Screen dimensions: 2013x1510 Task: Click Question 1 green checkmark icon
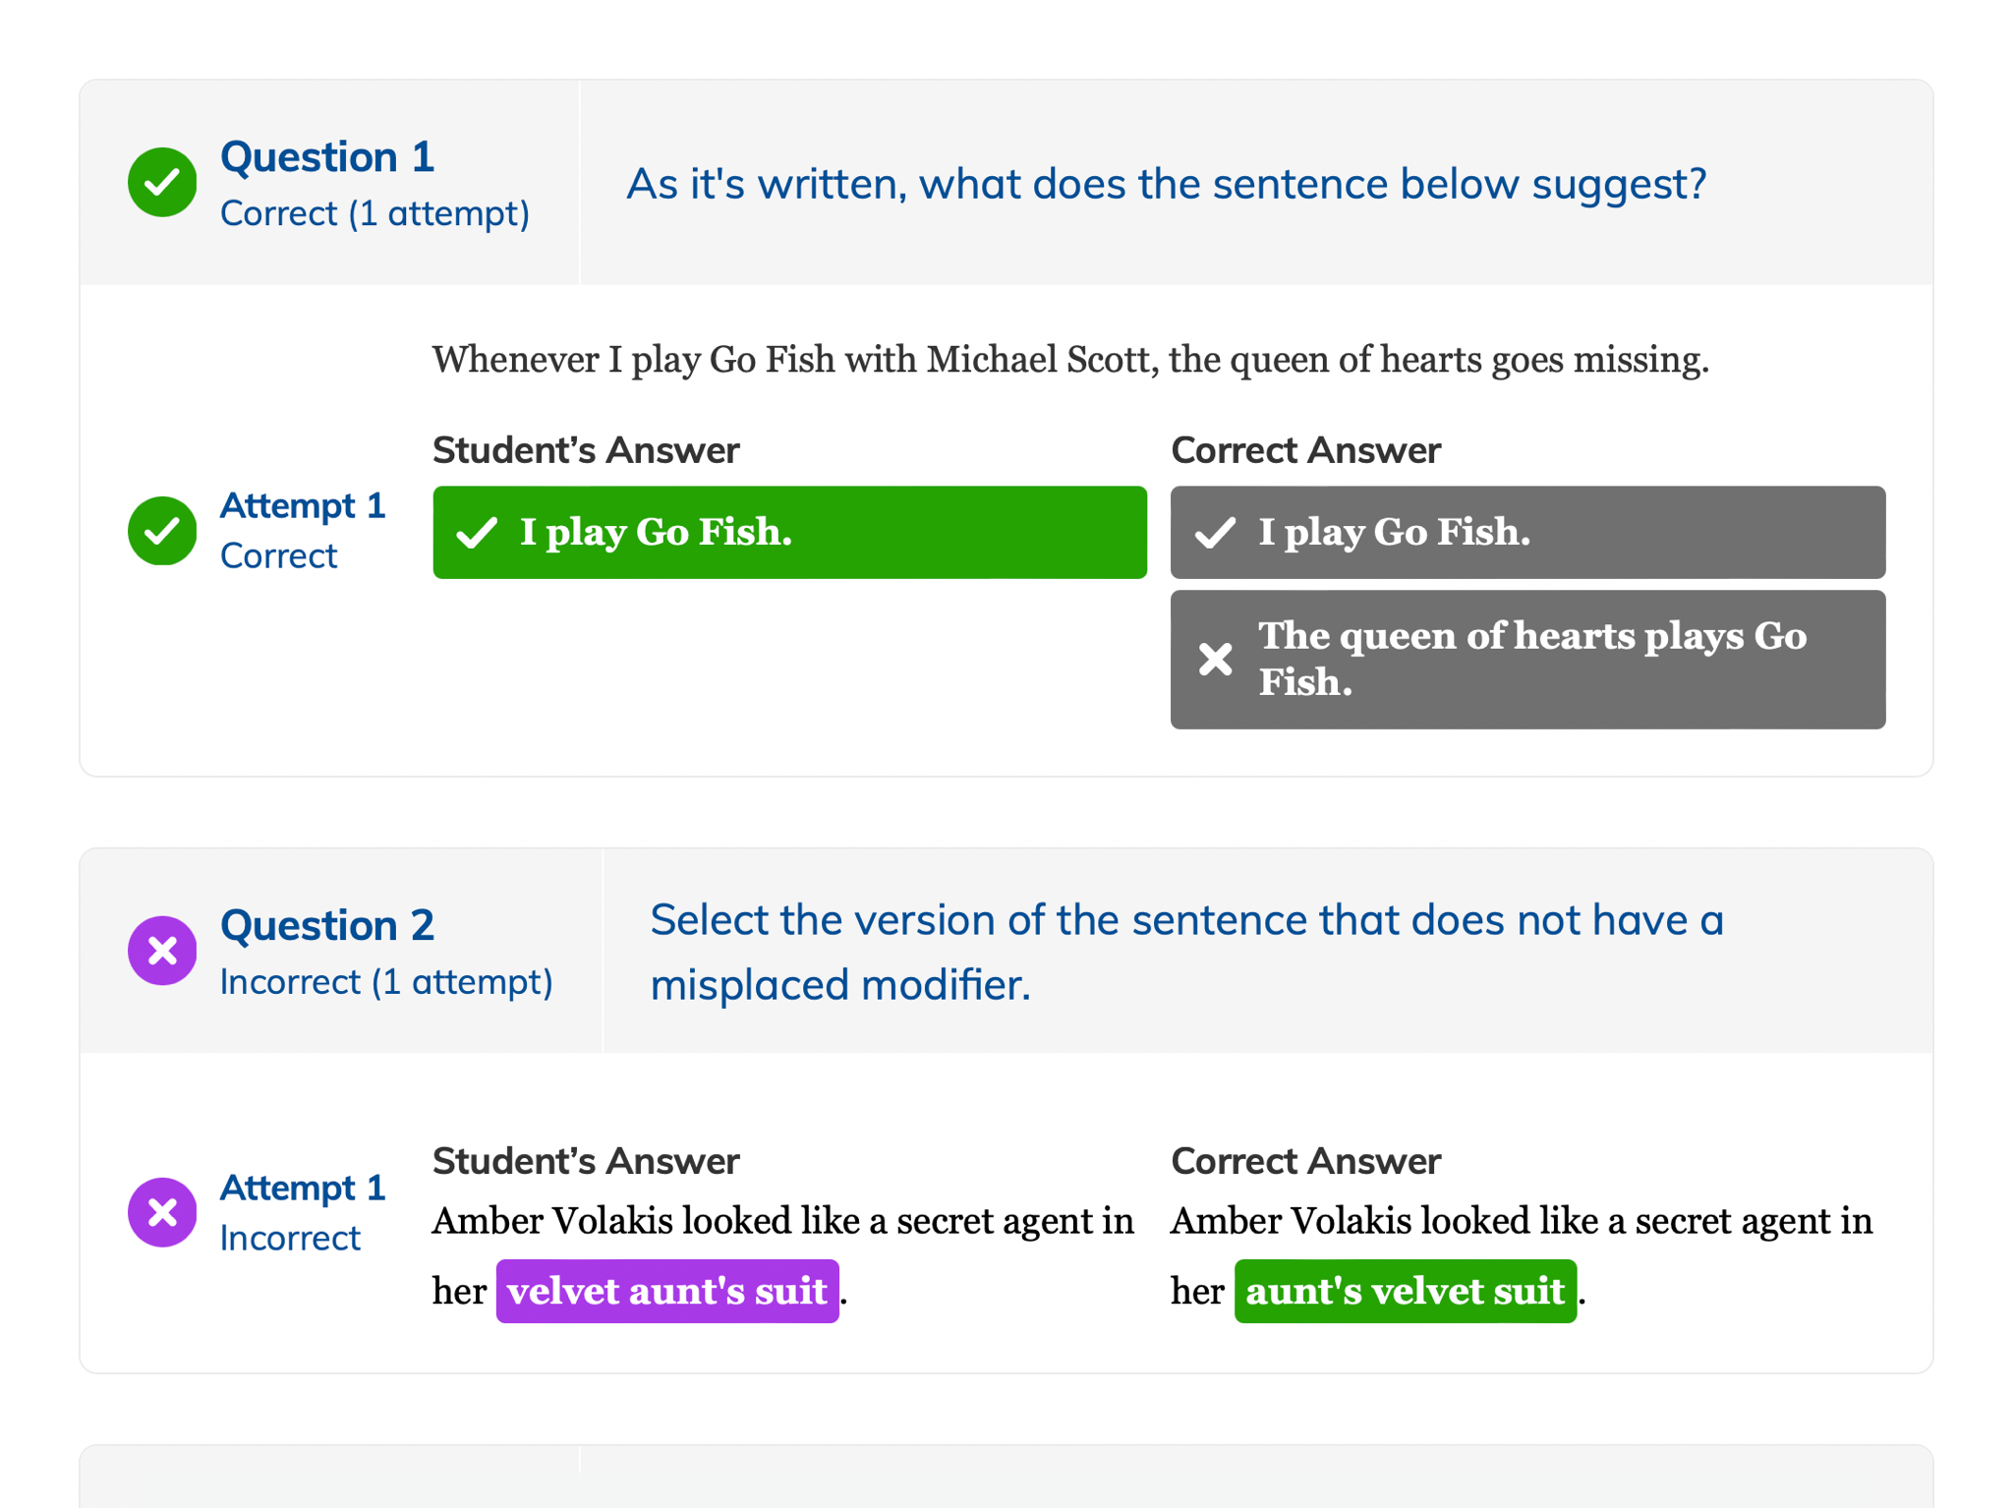coord(162,182)
